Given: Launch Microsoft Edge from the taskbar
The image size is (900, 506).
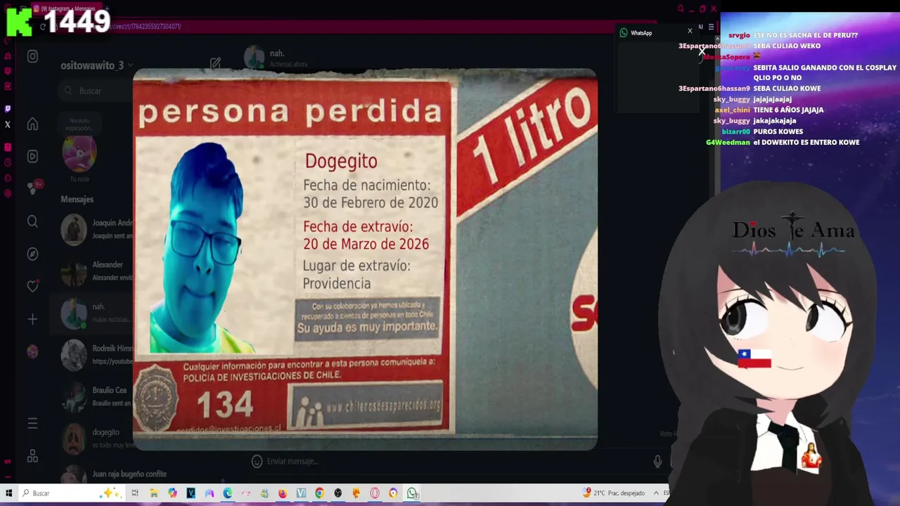Looking at the screenshot, I should pos(228,493).
